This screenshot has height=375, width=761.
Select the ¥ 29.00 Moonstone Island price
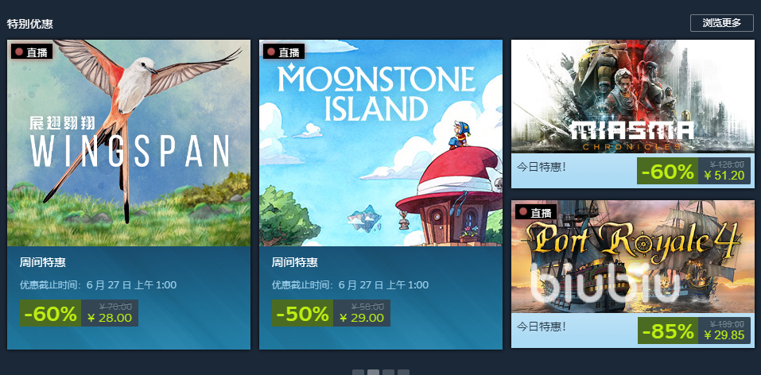pyautogui.click(x=362, y=319)
